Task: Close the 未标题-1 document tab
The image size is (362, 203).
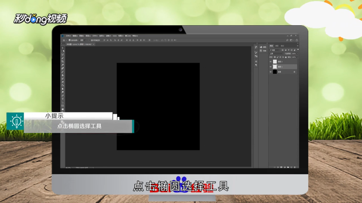Action: pyautogui.click(x=94, y=44)
